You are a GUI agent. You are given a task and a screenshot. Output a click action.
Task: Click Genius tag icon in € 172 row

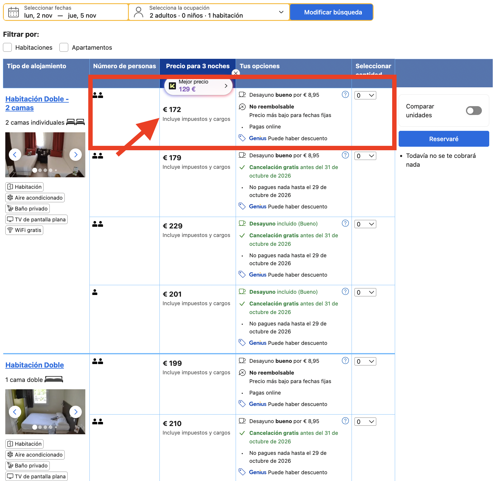click(x=242, y=138)
